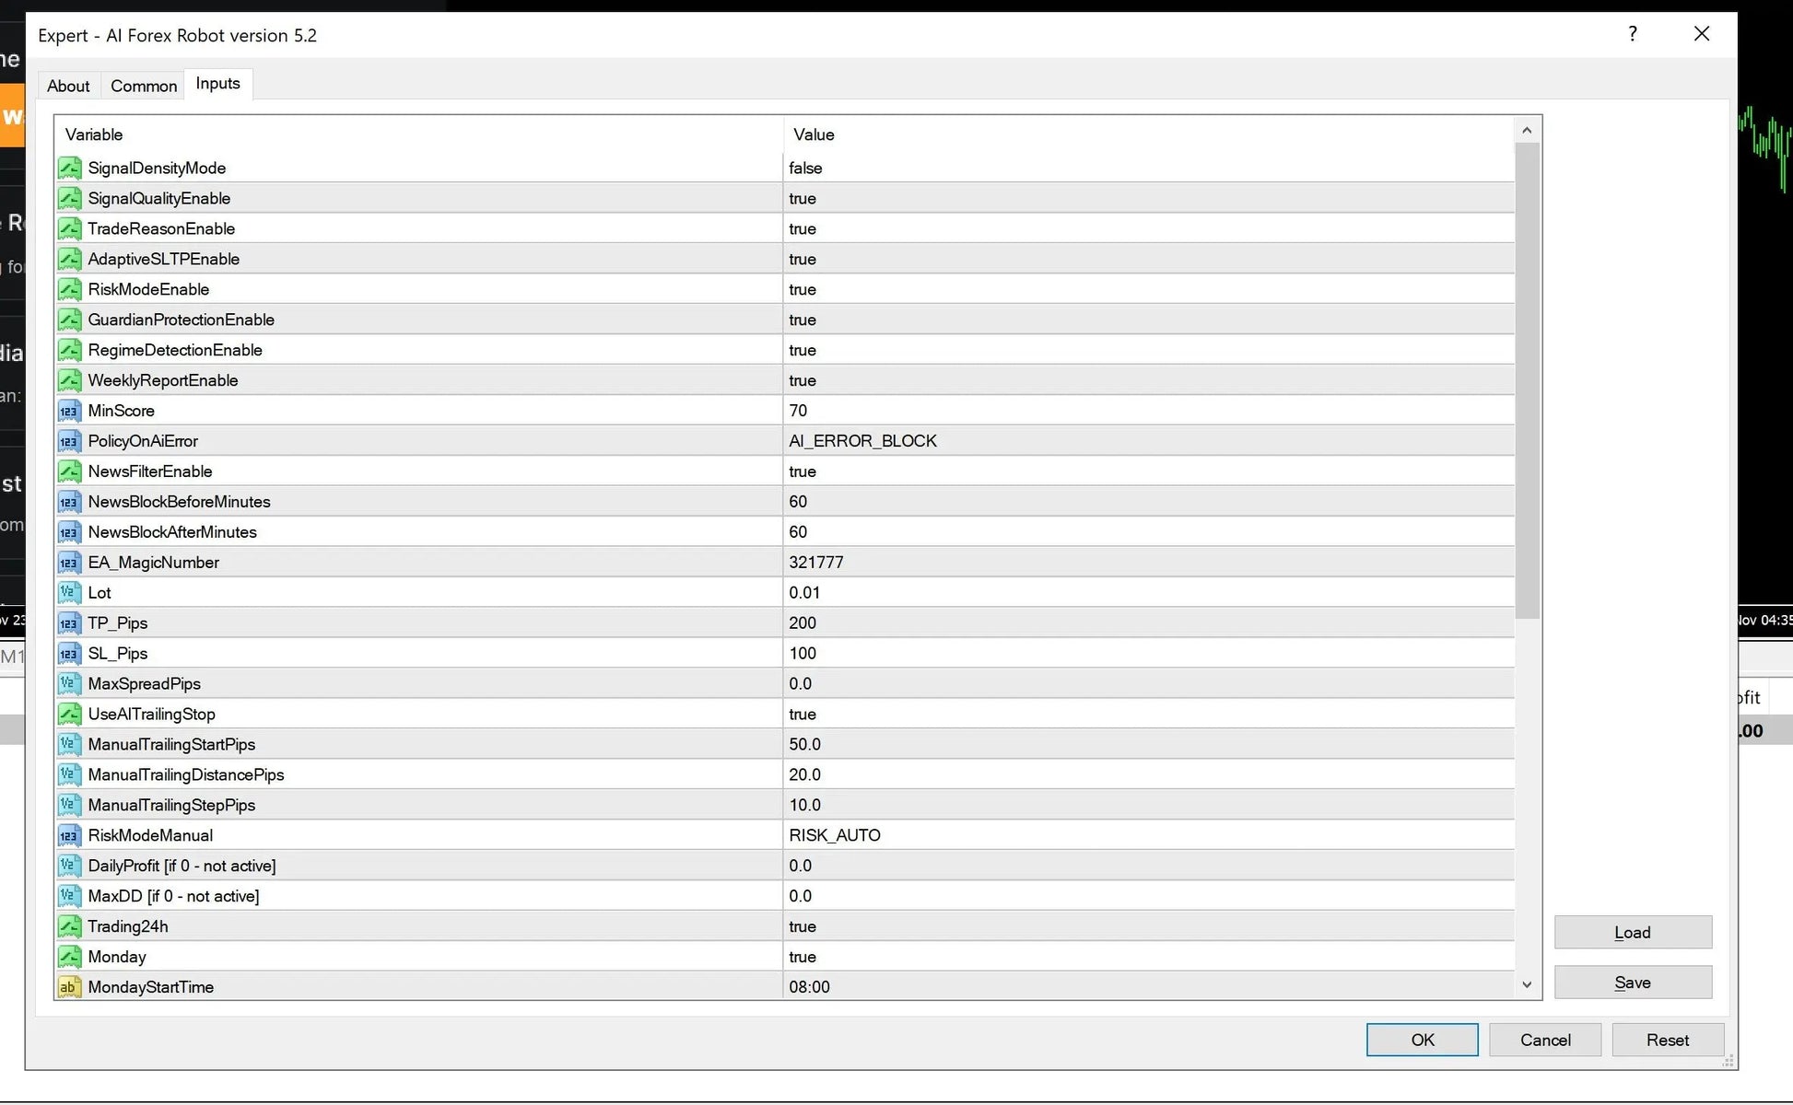Click the enum icon beside PolicyOnAiError
The height and width of the screenshot is (1105, 1793).
69,441
